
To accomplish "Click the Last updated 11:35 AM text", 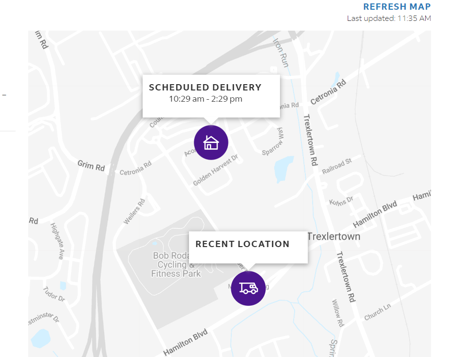I will click(x=389, y=18).
